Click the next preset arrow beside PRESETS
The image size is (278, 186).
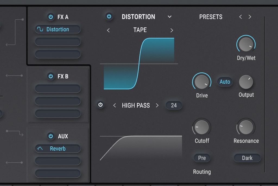point(250,17)
